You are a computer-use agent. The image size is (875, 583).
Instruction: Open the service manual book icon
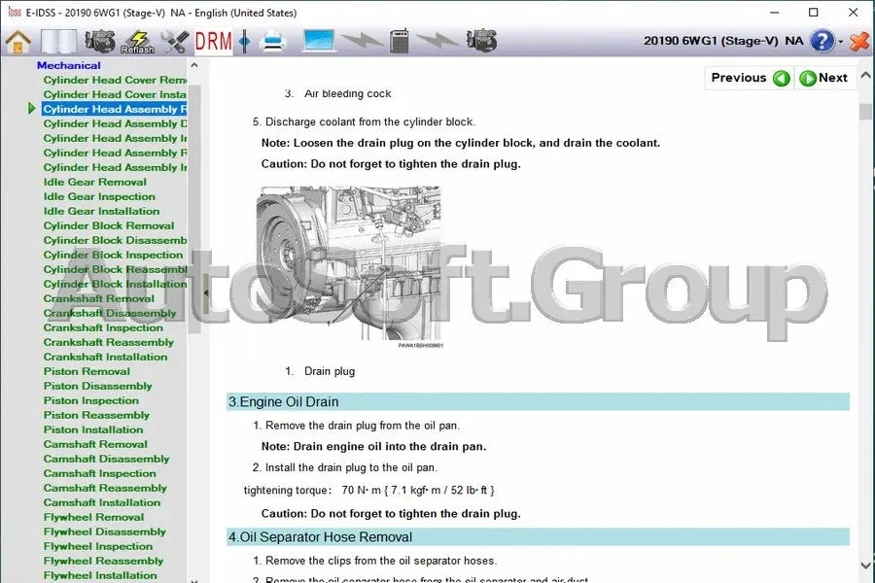pyautogui.click(x=58, y=42)
